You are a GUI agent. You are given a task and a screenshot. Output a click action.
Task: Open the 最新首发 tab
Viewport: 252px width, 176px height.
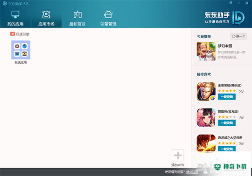(x=77, y=18)
